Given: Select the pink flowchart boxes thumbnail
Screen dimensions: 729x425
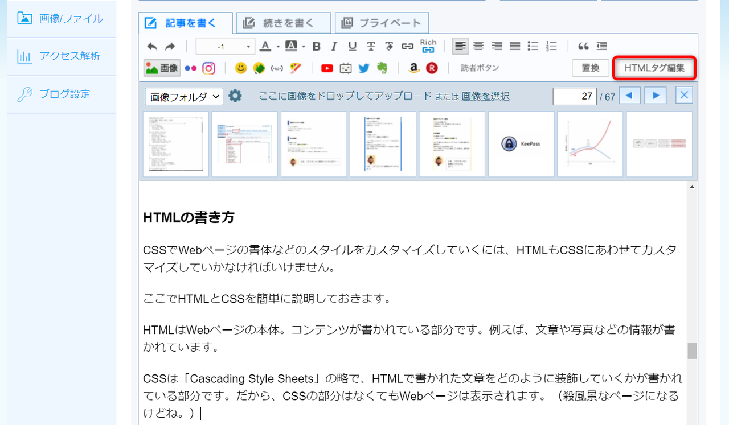Looking at the screenshot, I should tap(660, 144).
